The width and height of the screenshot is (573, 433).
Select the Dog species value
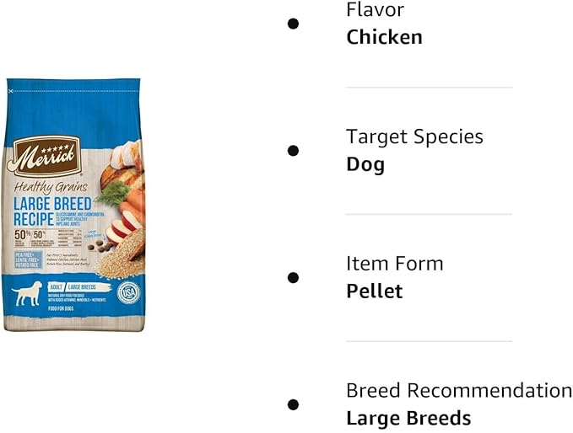(x=365, y=164)
